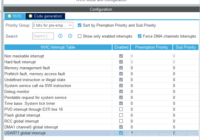Select the Debug monitor row
Image resolution: width=200 pixels, height=140 pixels.
101,92
